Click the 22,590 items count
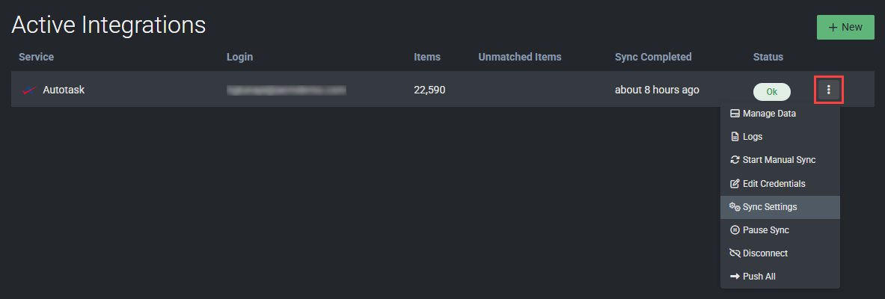Image resolution: width=885 pixels, height=299 pixels. tap(429, 90)
